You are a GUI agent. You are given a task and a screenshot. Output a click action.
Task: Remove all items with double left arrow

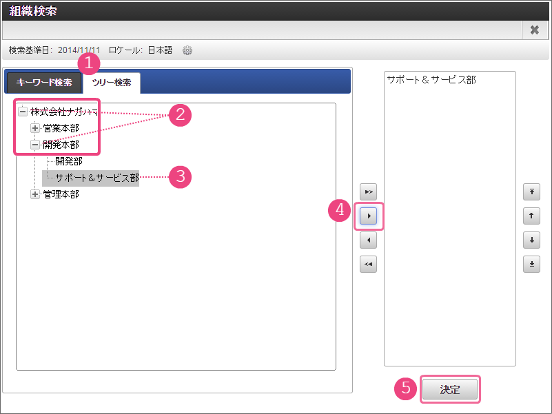coord(368,264)
